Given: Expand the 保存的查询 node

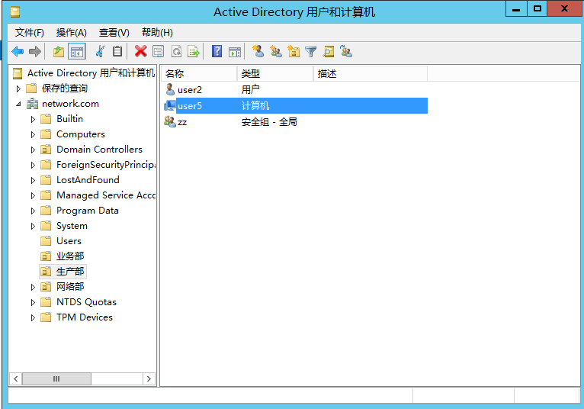Looking at the screenshot, I should point(18,89).
